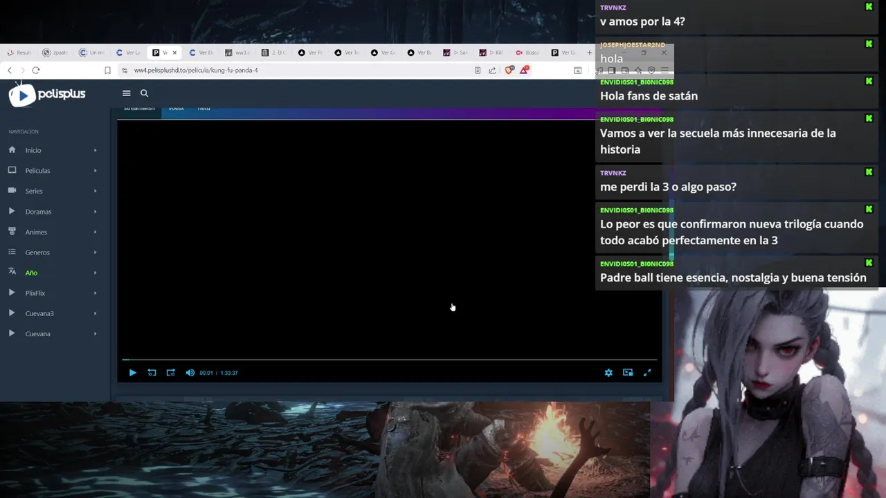Share the page via address bar icon
The width and height of the screenshot is (886, 498).
coord(492,70)
